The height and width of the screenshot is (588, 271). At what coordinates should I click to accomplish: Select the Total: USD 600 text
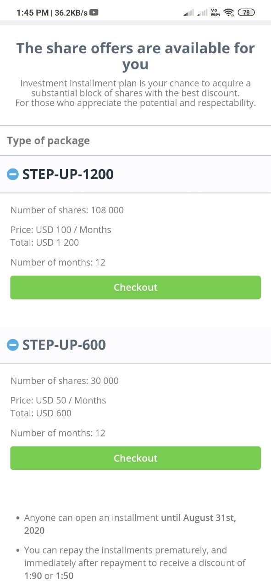point(41,413)
